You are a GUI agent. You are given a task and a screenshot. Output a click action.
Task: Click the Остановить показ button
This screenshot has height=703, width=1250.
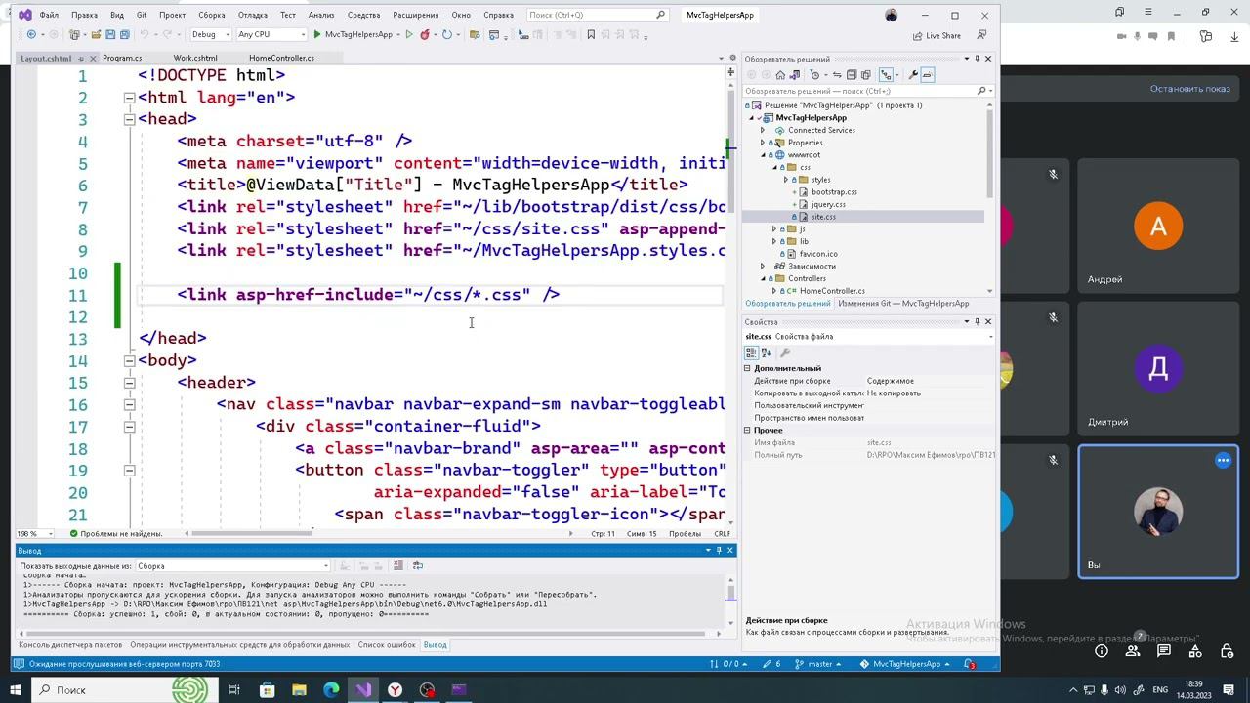[1188, 89]
